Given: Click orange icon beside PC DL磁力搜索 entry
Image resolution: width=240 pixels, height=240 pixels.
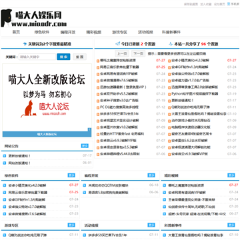Looking at the screenshot, I should pyautogui.click(x=98, y=107).
